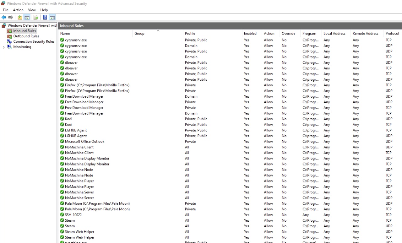Click green check icon of Pale Moon UDP rule
Viewport: 402px width, 243px height.
click(62, 203)
